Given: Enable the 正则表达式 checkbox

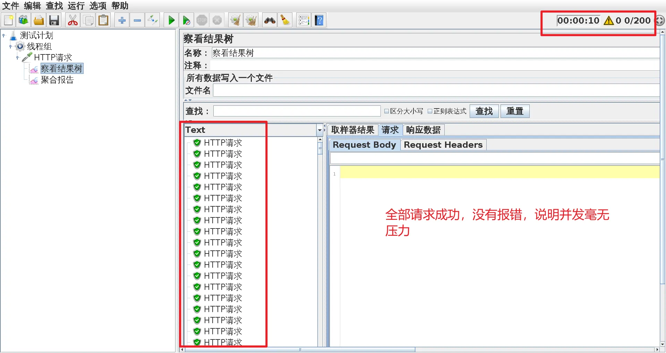Looking at the screenshot, I should (430, 111).
